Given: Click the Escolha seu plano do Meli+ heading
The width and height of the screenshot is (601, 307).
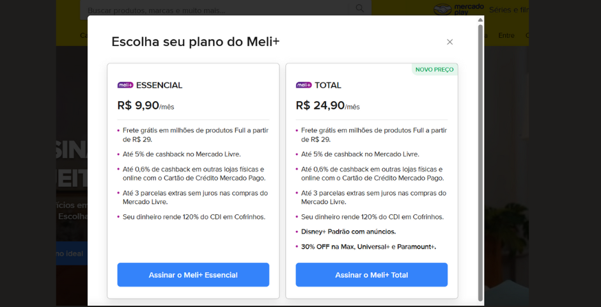Looking at the screenshot, I should [196, 42].
